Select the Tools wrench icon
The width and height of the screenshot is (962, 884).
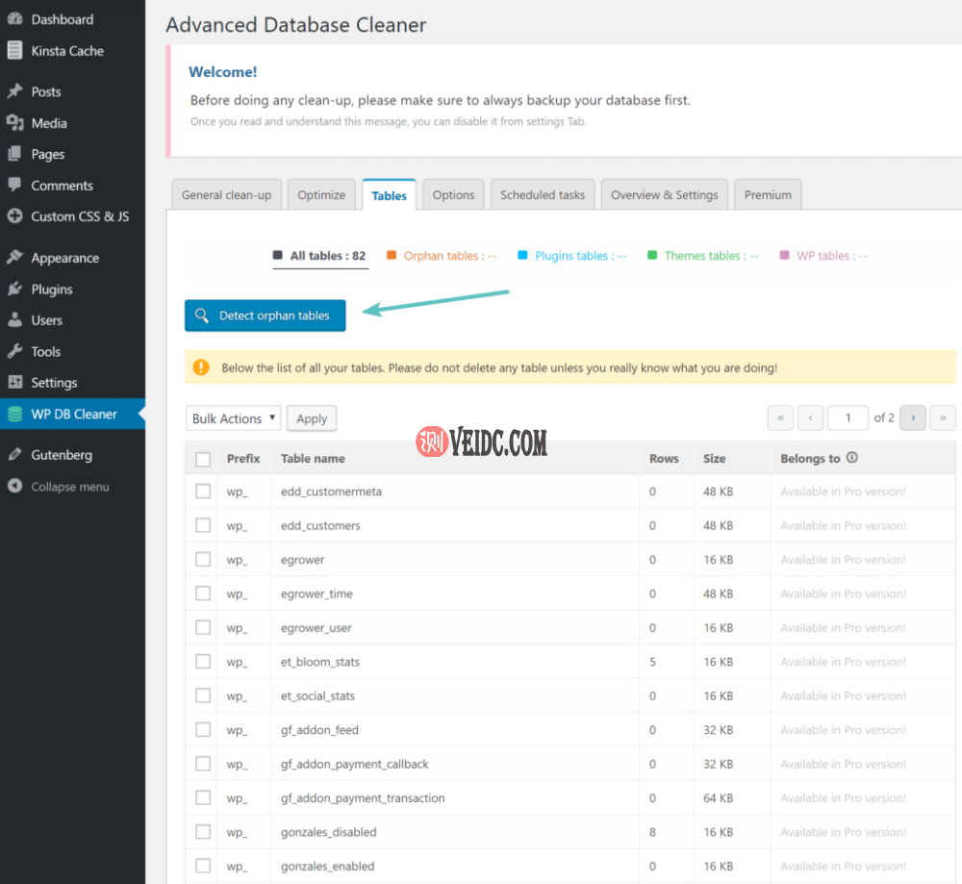(x=14, y=351)
